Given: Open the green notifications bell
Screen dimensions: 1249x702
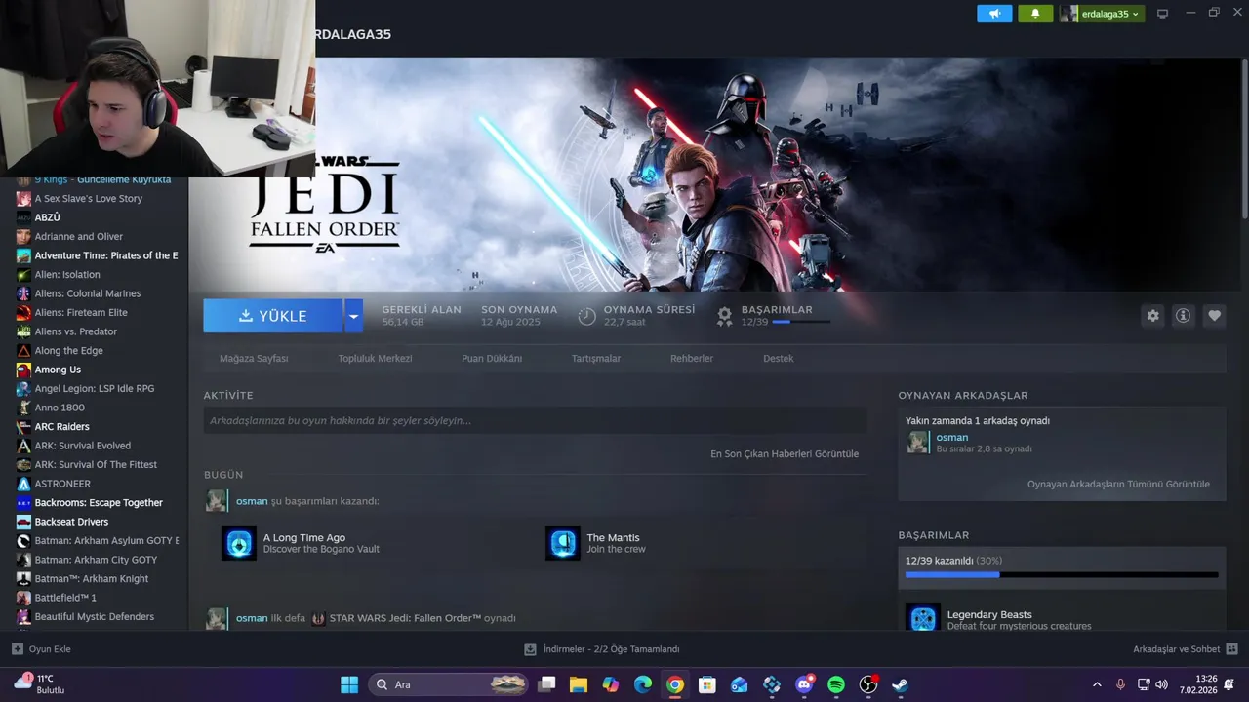Looking at the screenshot, I should [x=1035, y=14].
